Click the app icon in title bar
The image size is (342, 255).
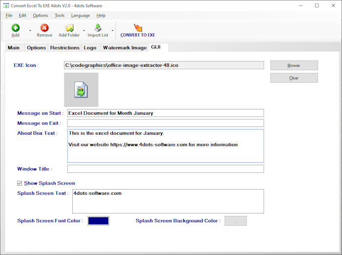(x=6, y=6)
